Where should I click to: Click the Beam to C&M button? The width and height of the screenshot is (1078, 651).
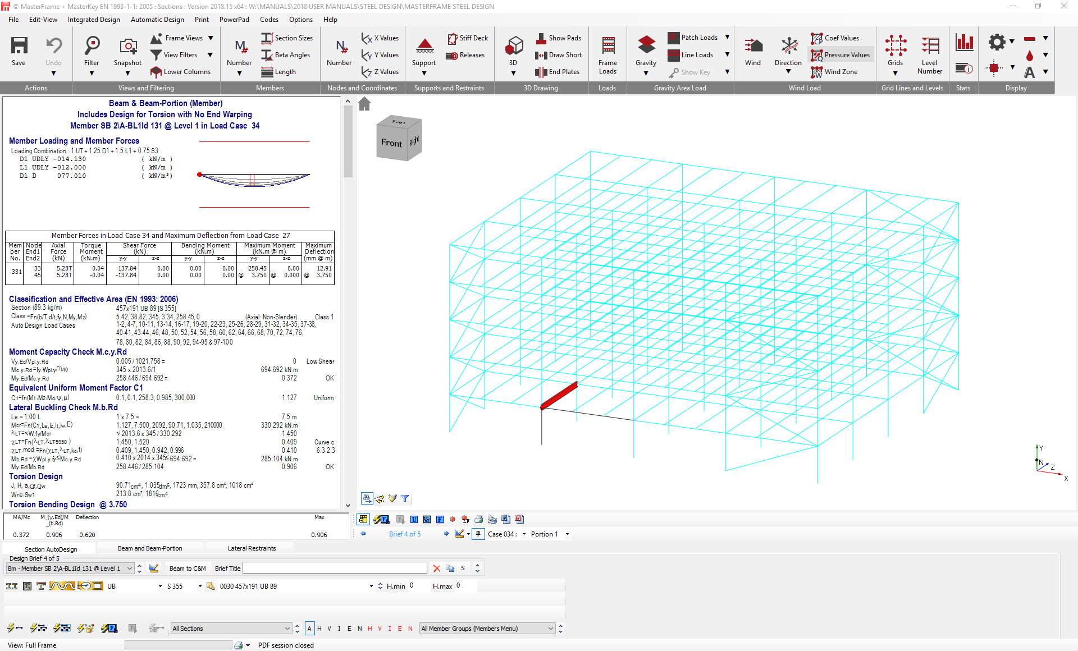click(187, 568)
